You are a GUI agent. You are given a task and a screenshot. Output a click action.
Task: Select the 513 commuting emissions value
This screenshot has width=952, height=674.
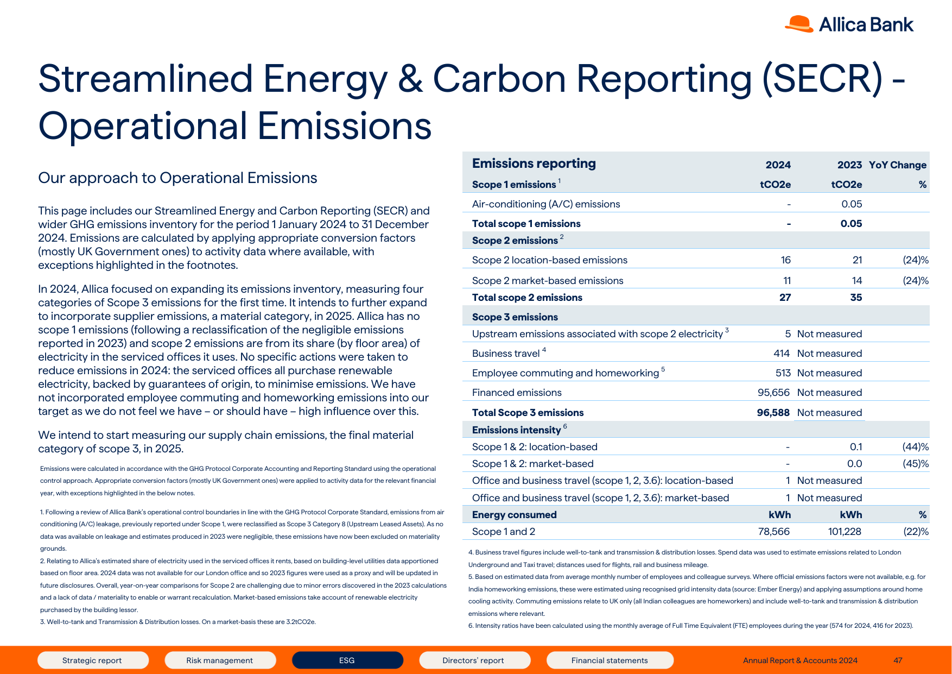(783, 373)
